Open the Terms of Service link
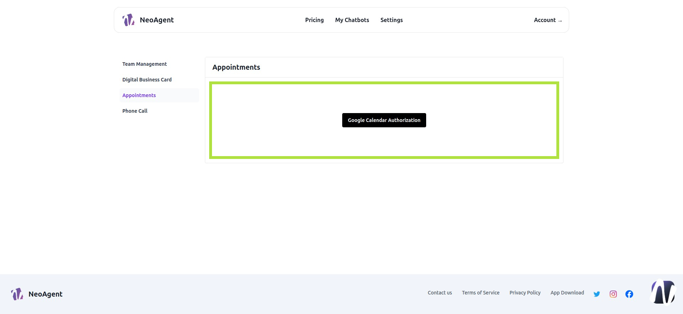Image resolution: width=683 pixels, height=314 pixels. (x=481, y=293)
